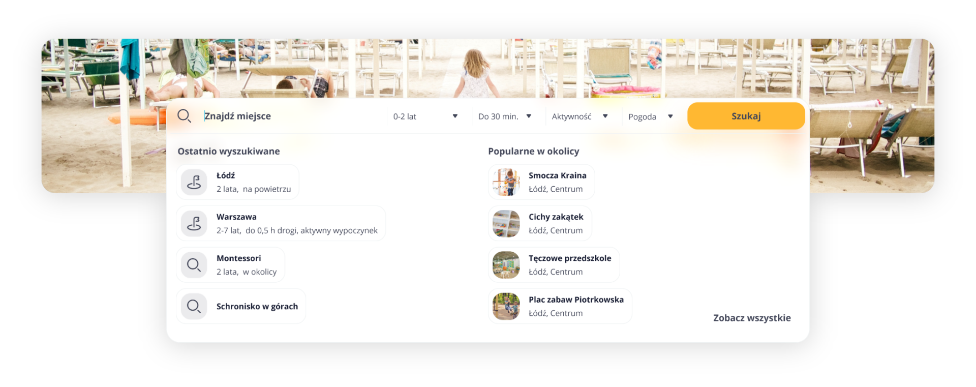
Task: Select Plac zabaw Piotrkowska entry
Action: (x=560, y=306)
